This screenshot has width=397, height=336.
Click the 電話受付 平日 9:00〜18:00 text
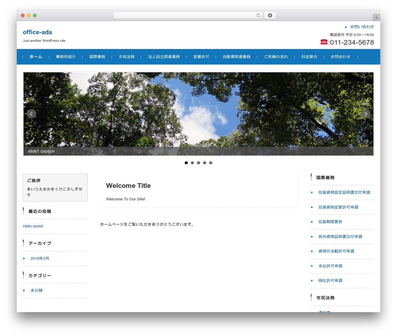coord(352,35)
